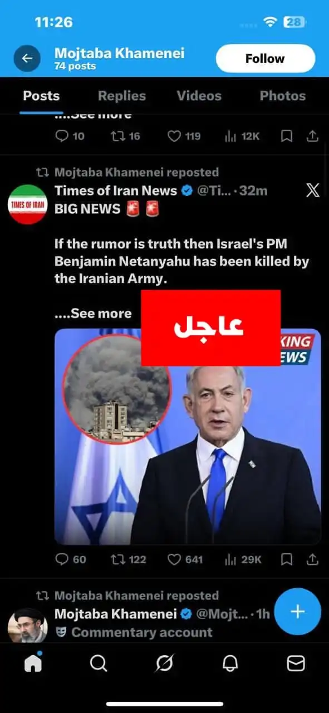Open the Videos tab
This screenshot has height=713, width=329.
(x=199, y=96)
